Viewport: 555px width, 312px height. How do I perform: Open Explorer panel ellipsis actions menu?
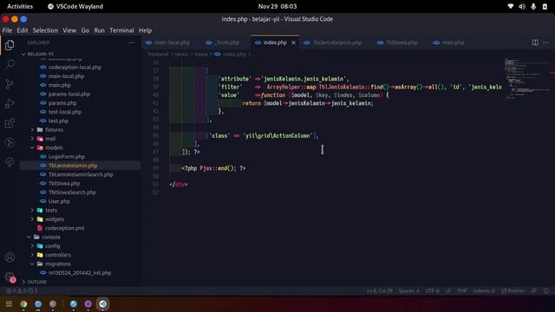(132, 42)
